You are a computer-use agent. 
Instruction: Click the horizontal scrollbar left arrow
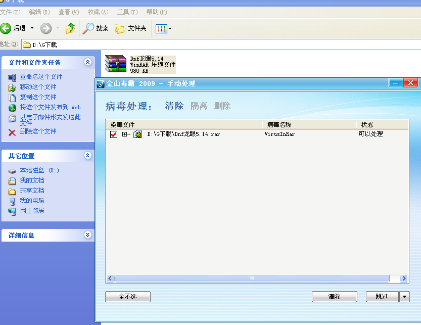click(x=110, y=278)
